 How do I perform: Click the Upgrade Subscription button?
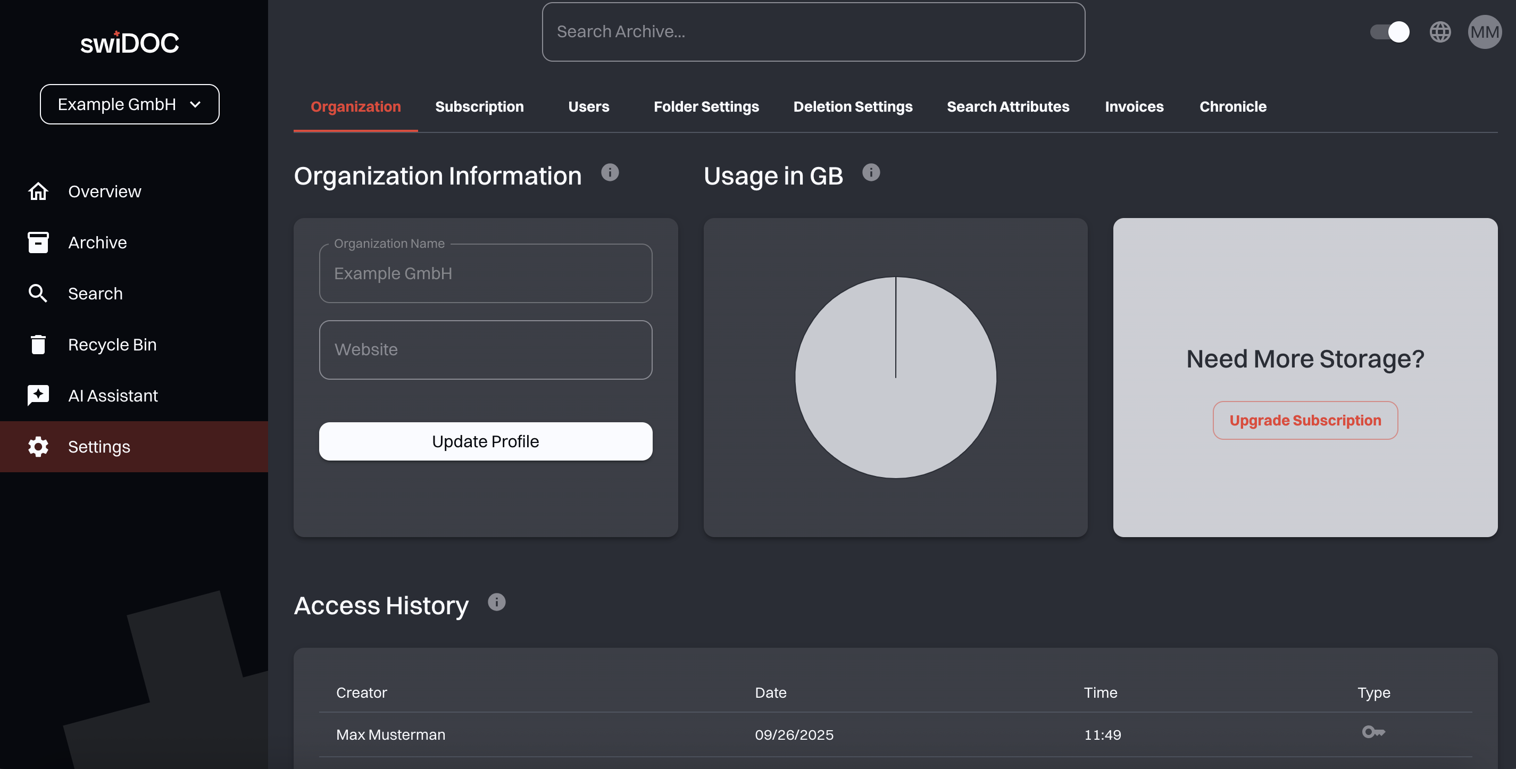(x=1305, y=420)
